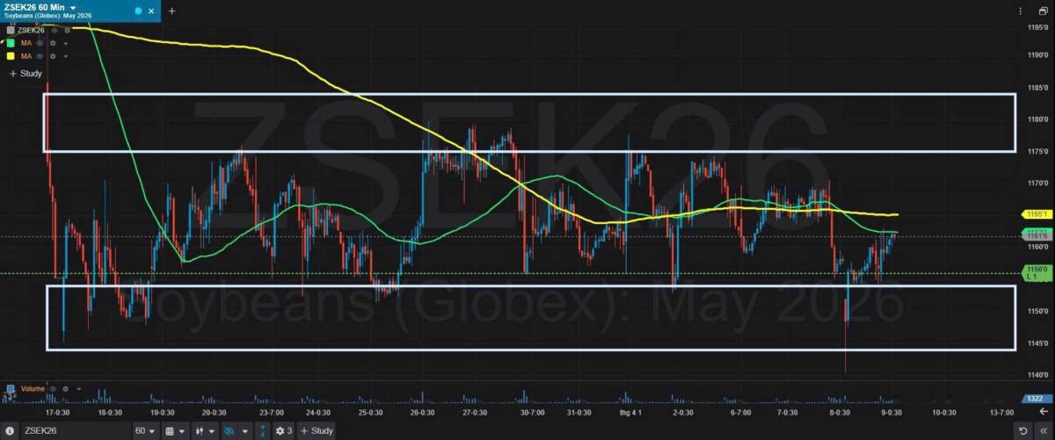The height and width of the screenshot is (440, 1055).
Task: Click the 9-0:30 time axis label
Action: (891, 412)
